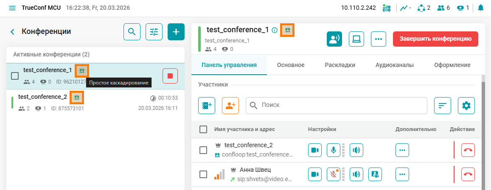Toggle camera for test_conference_2 participant
The image size is (491, 190).
pos(315,150)
